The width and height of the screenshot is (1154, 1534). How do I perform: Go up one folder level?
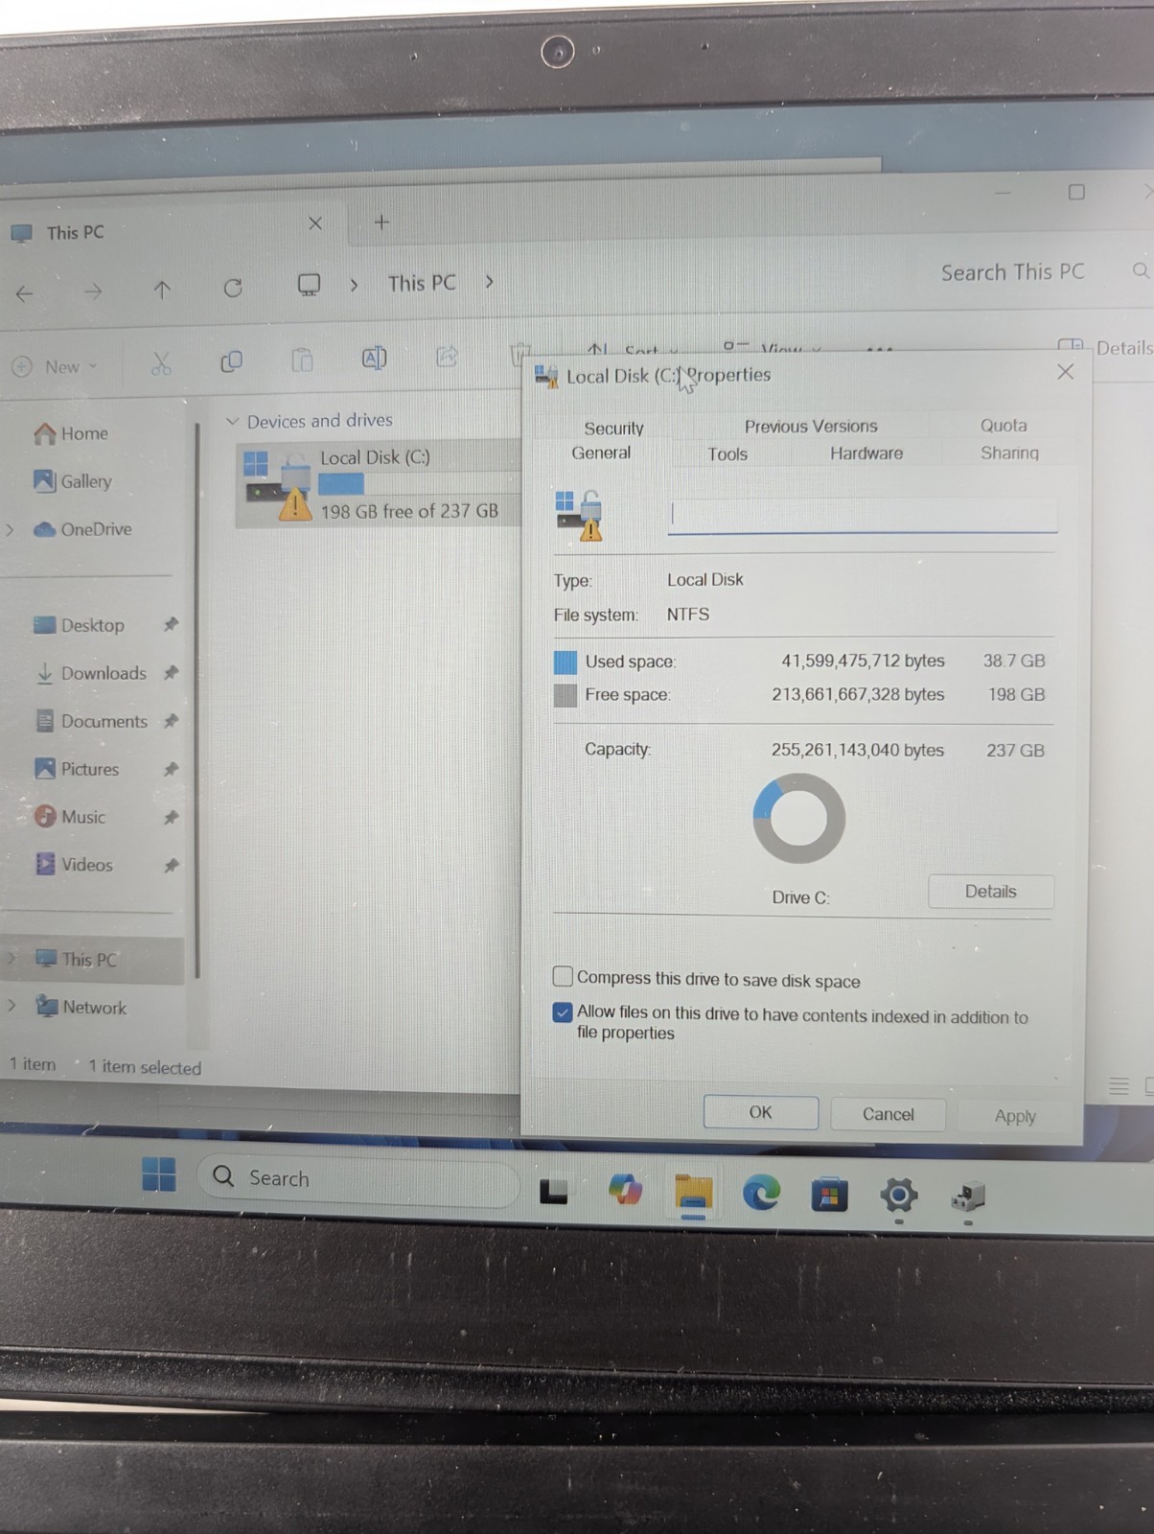pyautogui.click(x=162, y=290)
